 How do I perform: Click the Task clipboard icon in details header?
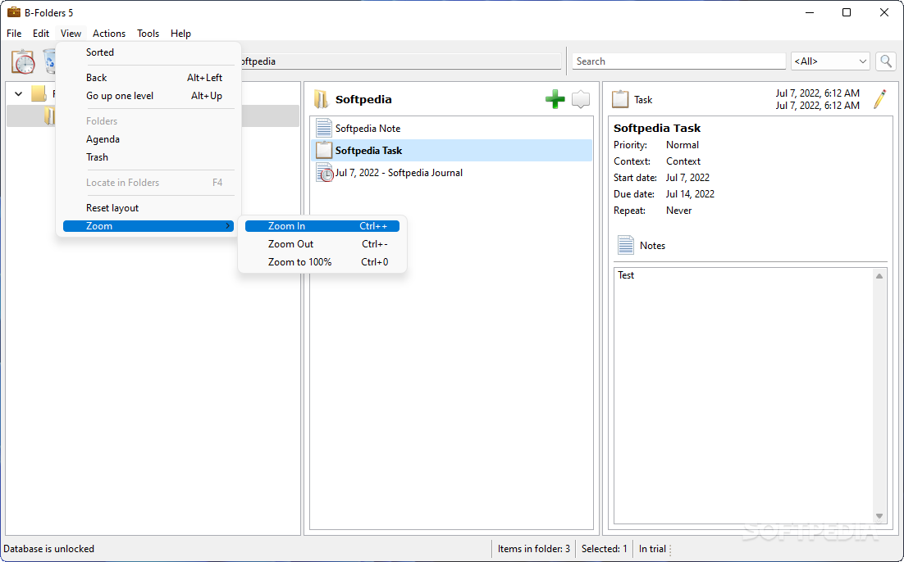(620, 99)
